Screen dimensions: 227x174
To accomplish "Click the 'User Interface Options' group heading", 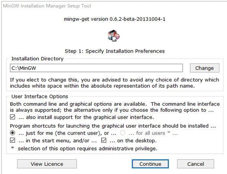I will click(x=40, y=97).
